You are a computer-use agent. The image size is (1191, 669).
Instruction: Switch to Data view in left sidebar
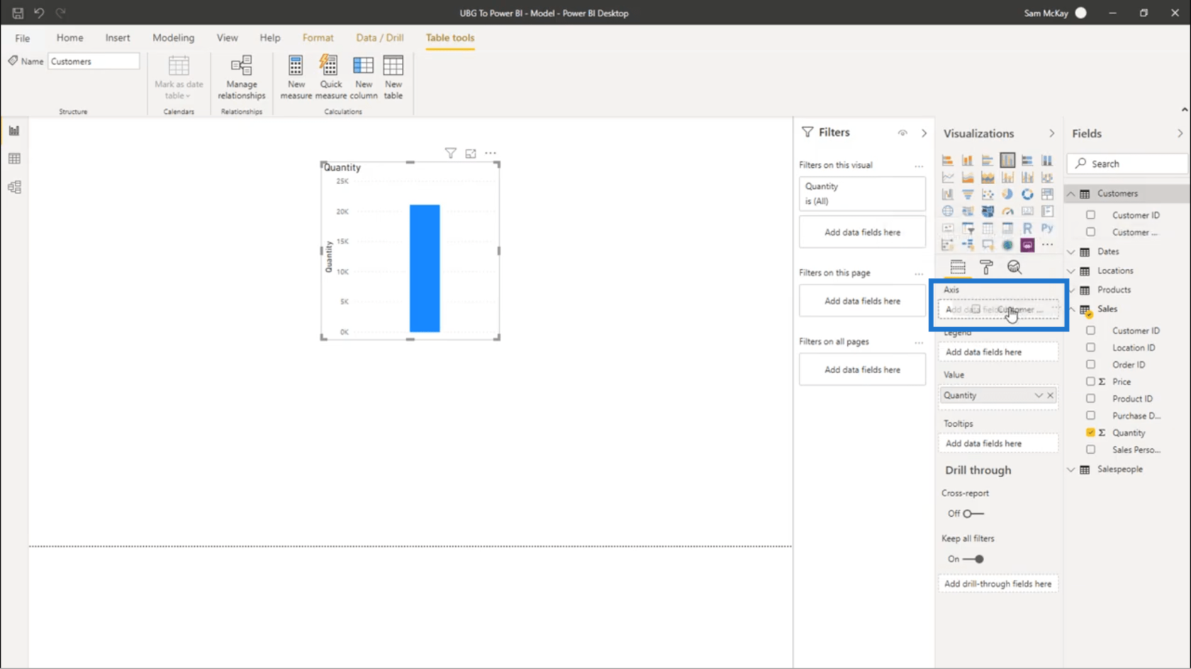14,159
